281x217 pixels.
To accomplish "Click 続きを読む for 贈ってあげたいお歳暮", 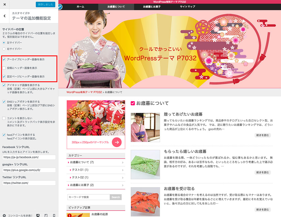I will [x=262, y=135].
